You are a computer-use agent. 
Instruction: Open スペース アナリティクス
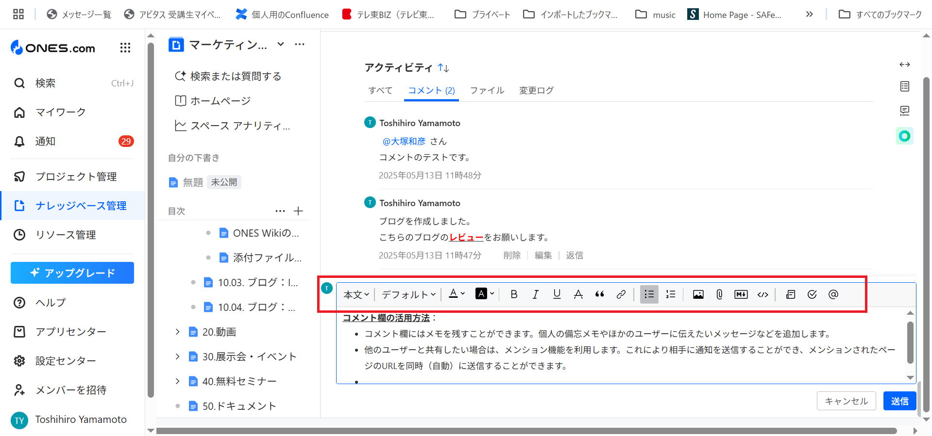pyautogui.click(x=233, y=126)
